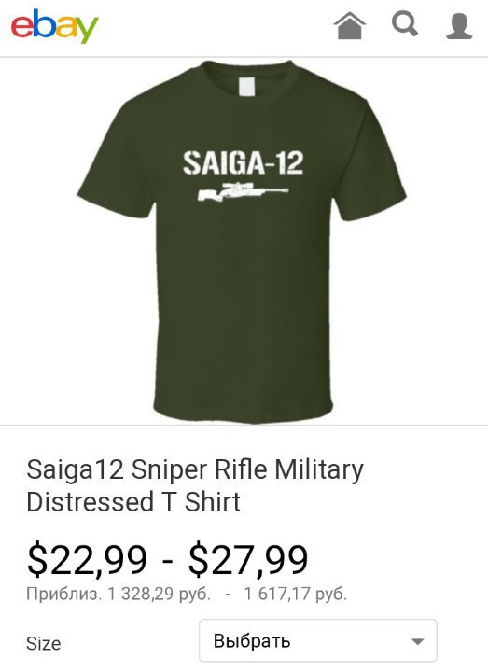Click the eBay logo
Image resolution: width=488 pixels, height=672 pixels.
click(x=55, y=26)
